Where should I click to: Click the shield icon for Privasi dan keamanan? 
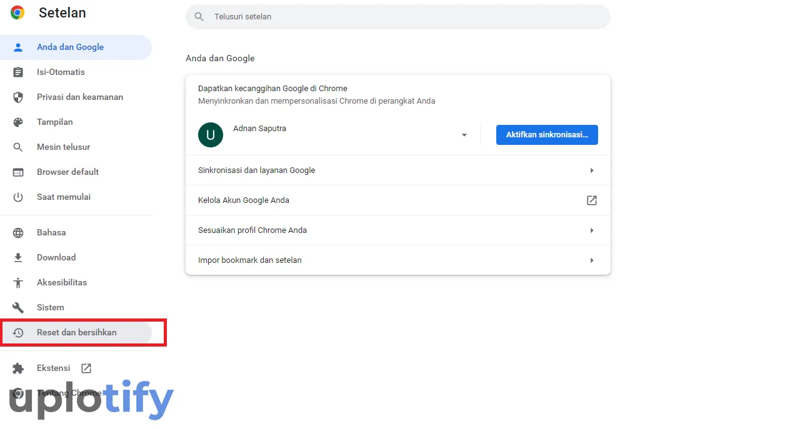pyautogui.click(x=18, y=97)
